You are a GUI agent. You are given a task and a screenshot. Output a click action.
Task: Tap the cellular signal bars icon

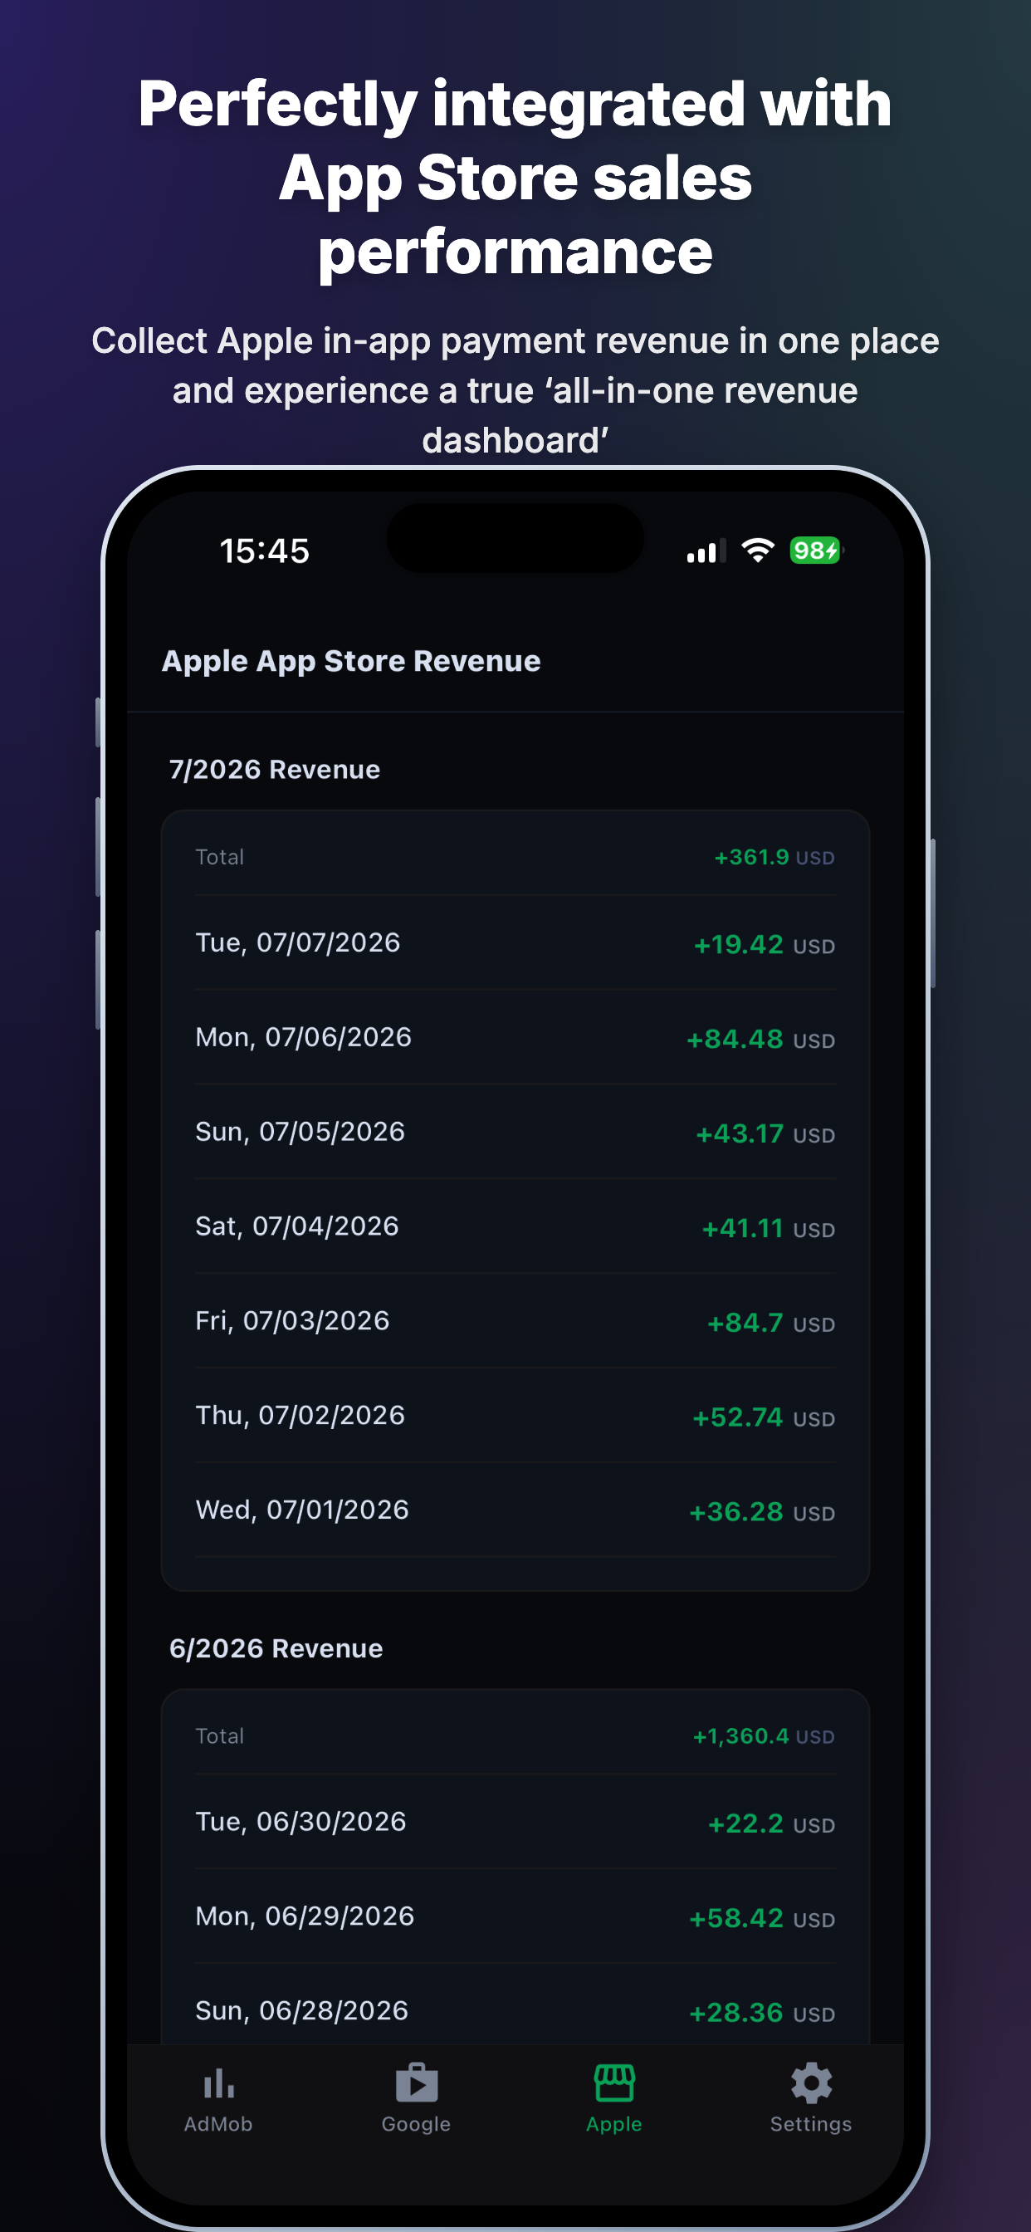(x=706, y=552)
